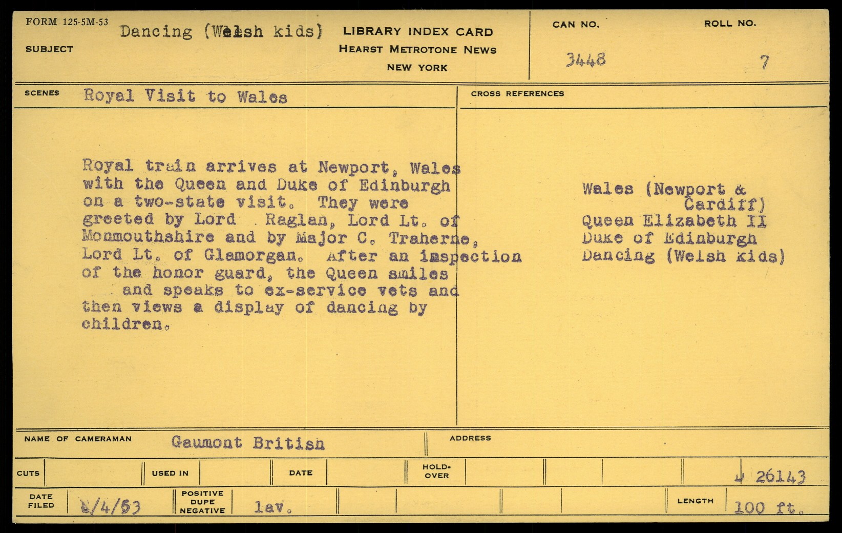The image size is (842, 533).
Task: Click the subject text "Dancing (Welsh kids)"
Action: click(x=221, y=32)
